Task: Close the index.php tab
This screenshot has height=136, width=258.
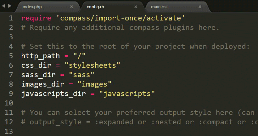Action: tap(71, 7)
